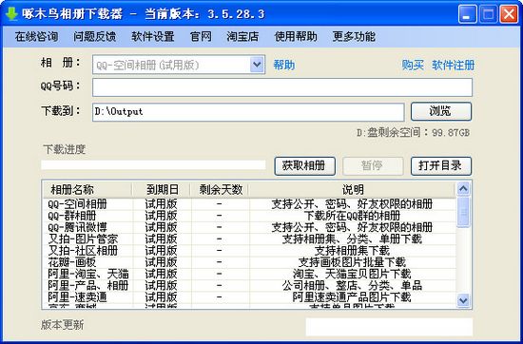
Task: Click the 官网 menu item
Action: pyautogui.click(x=201, y=36)
